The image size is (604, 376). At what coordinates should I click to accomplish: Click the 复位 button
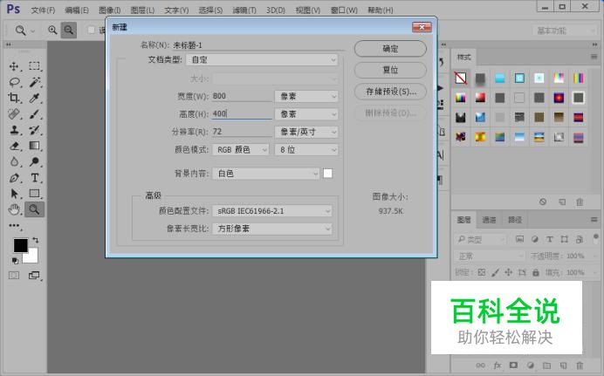[x=390, y=70]
